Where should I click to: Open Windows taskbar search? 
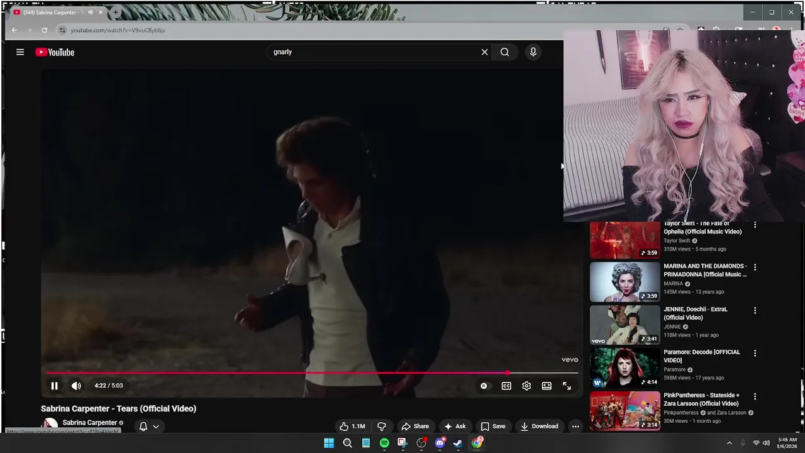[x=347, y=443]
